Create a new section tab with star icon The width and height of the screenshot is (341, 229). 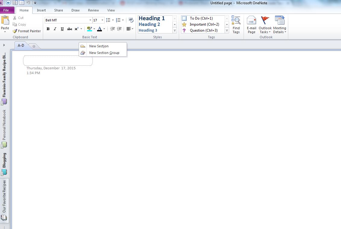click(34, 46)
